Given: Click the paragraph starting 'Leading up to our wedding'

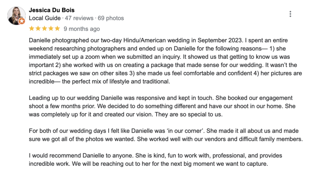Looking at the screenshot, I should (162, 106).
